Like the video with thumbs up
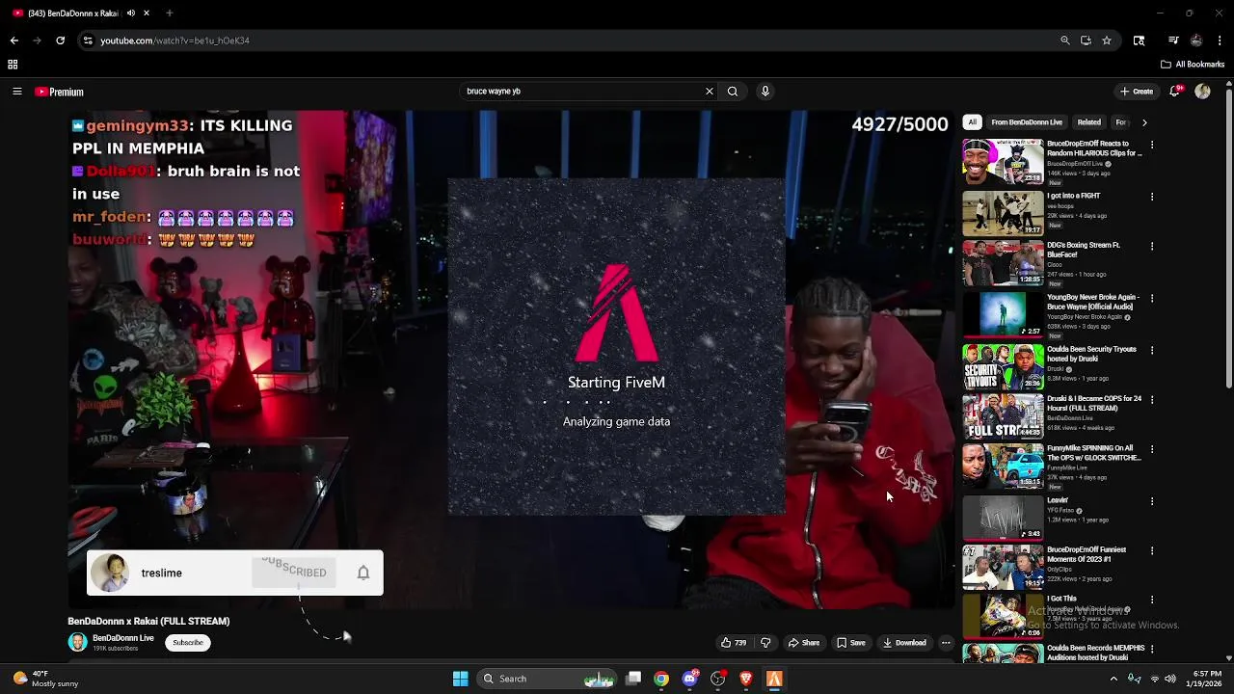 click(734, 643)
